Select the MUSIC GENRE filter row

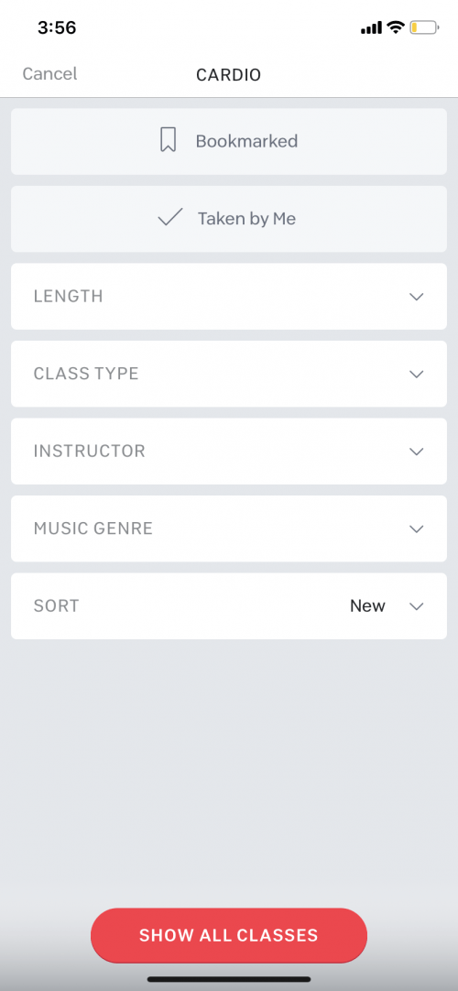click(229, 529)
